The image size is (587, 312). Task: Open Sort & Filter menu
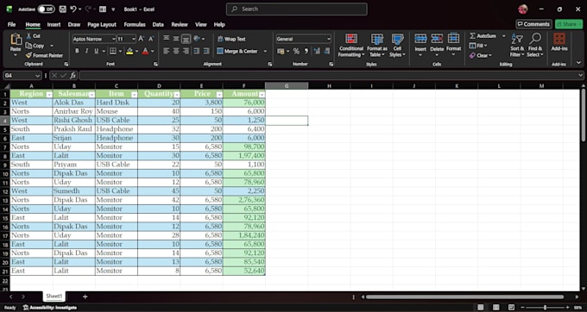[517, 46]
